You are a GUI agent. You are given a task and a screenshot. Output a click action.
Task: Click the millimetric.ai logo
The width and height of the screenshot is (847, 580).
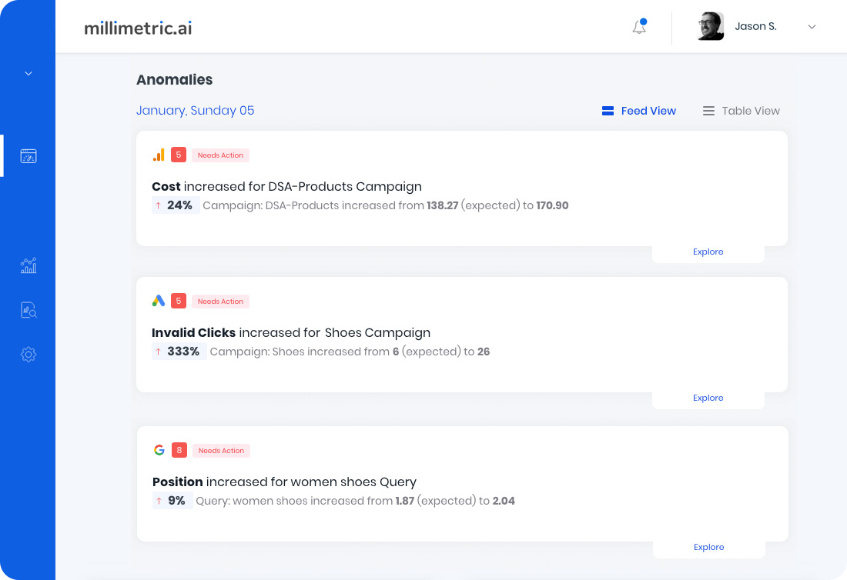138,28
